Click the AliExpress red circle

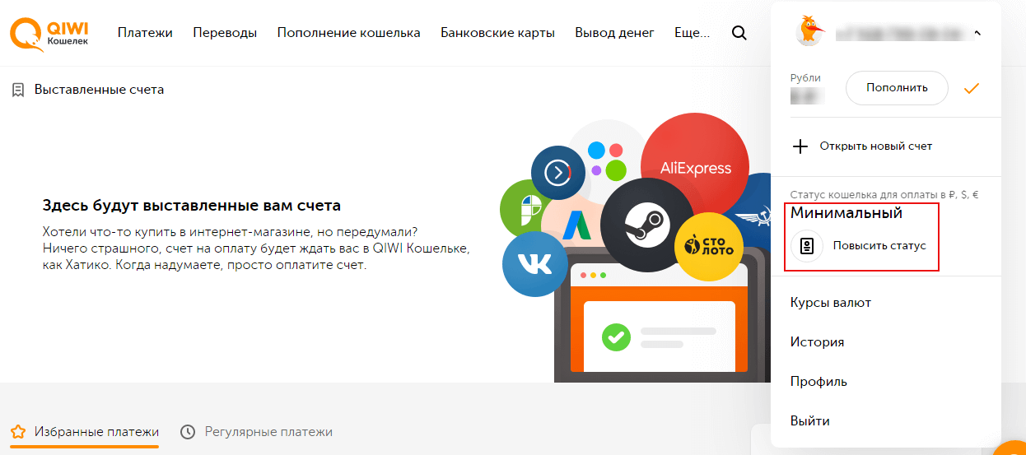[x=695, y=168]
